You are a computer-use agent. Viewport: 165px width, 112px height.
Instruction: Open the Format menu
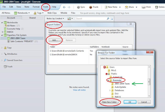coord(36,7)
